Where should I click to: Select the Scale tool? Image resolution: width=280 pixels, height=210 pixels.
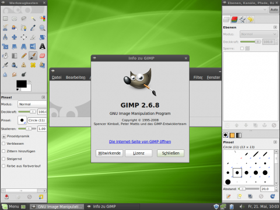[x=5, y=47]
